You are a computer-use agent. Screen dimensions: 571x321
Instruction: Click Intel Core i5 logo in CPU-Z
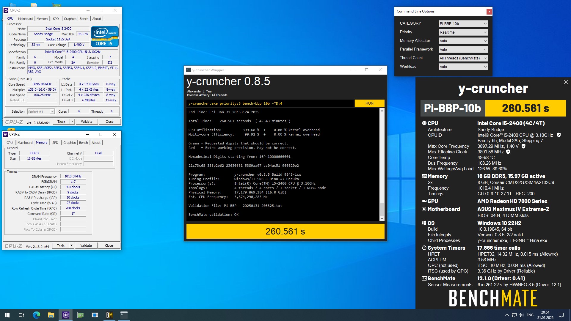click(105, 37)
